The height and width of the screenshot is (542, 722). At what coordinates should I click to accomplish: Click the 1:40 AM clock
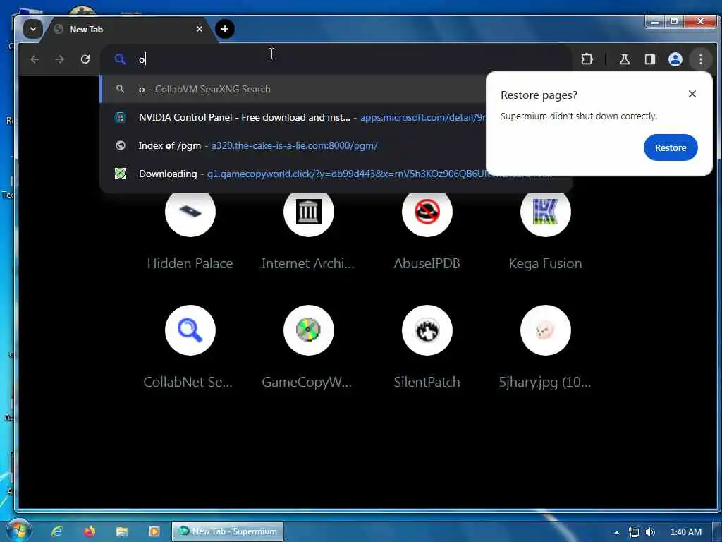click(685, 532)
